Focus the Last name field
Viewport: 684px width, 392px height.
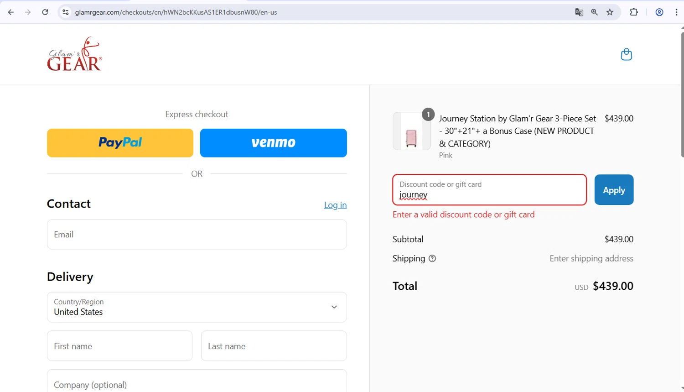coord(274,346)
